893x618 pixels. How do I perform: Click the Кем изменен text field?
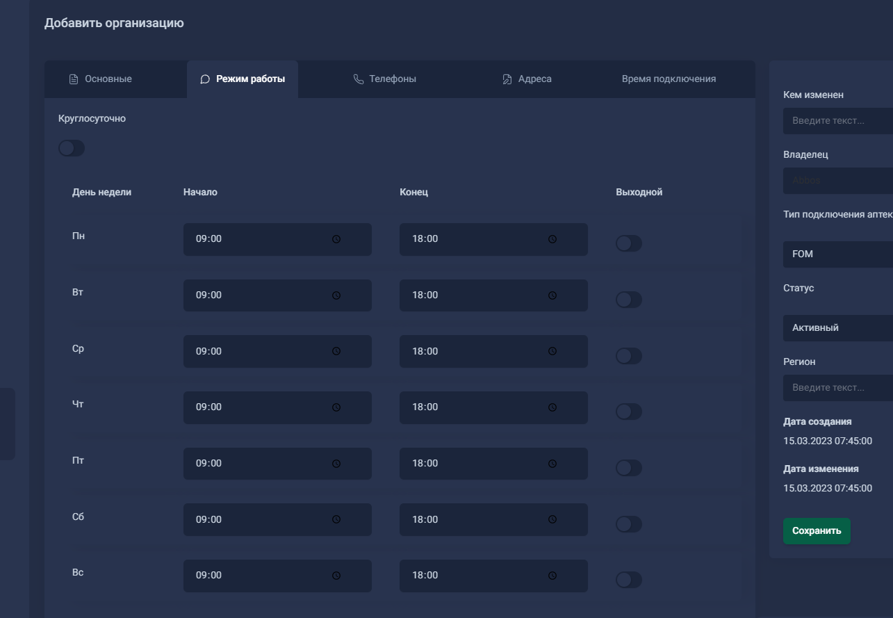[838, 120]
